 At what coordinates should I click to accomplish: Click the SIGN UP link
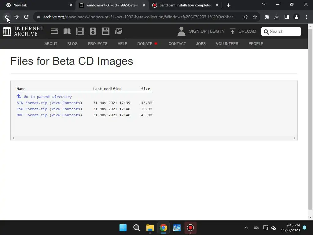pyautogui.click(x=198, y=32)
